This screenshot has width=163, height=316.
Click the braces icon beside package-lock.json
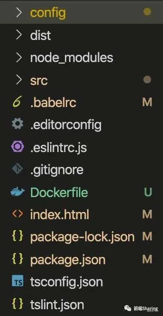[17, 237]
